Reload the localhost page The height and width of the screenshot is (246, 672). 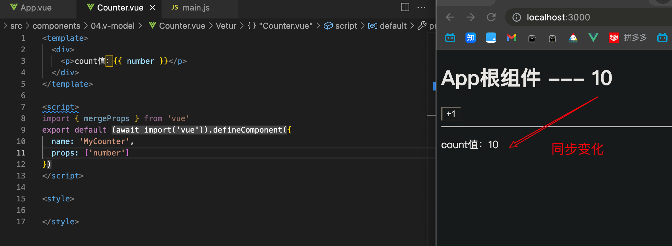coord(491,17)
